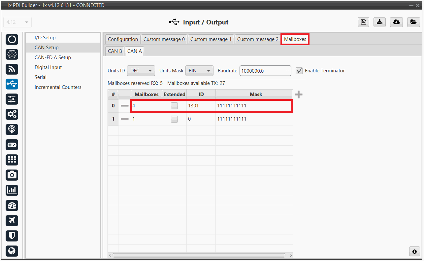Screen dimensions: 424x261
Task: Remove mailbox row 0 with minus icon
Action: tap(124, 106)
